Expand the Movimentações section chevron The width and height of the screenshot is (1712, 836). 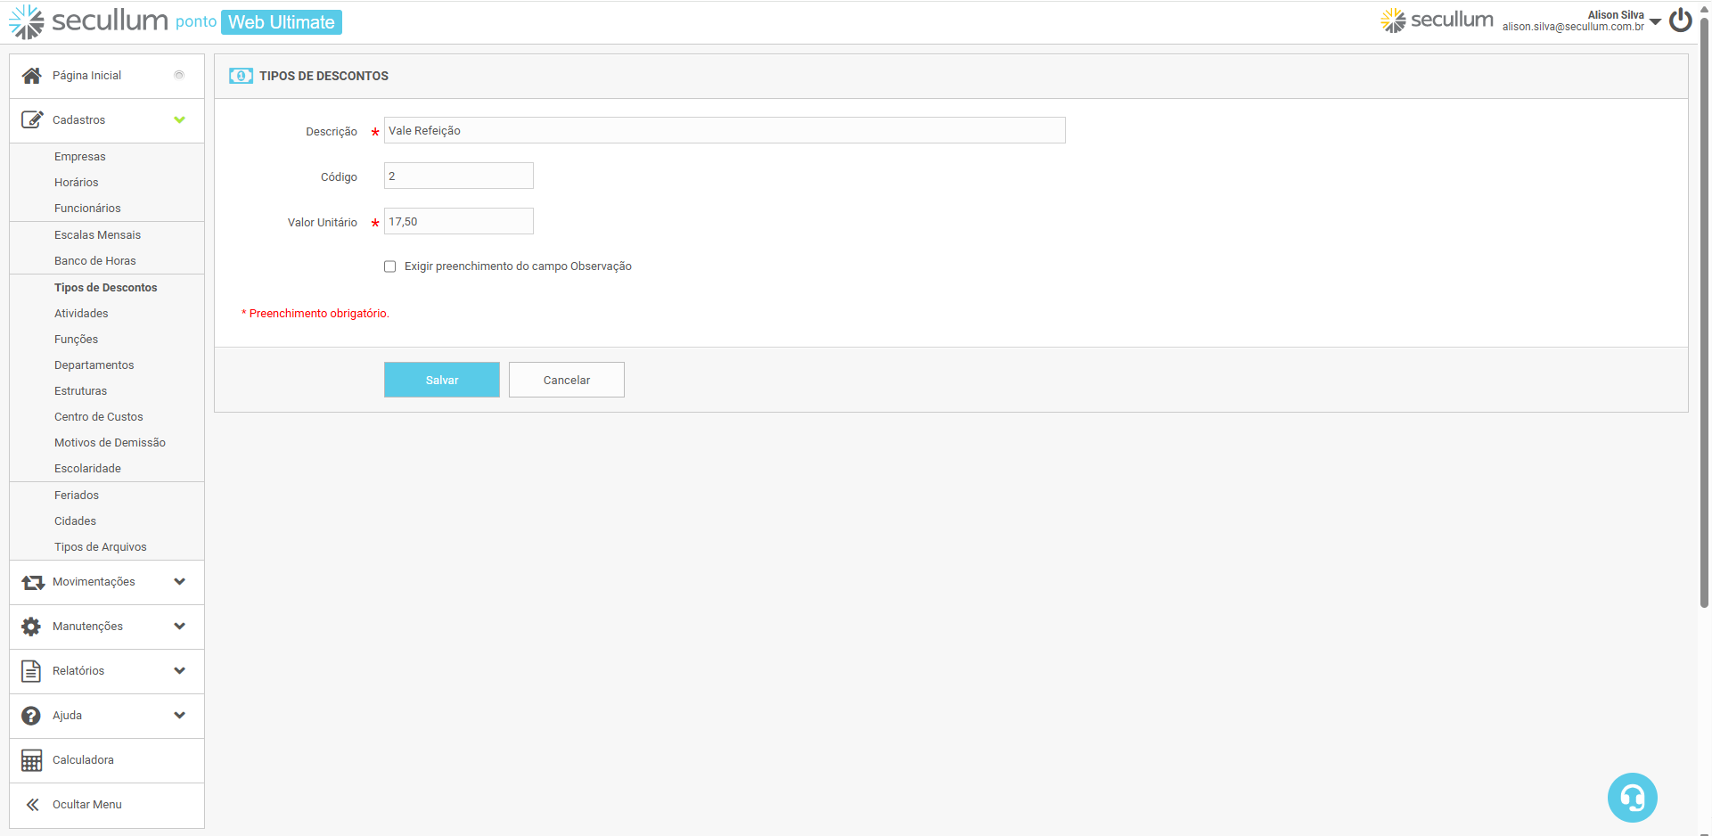[x=179, y=582]
